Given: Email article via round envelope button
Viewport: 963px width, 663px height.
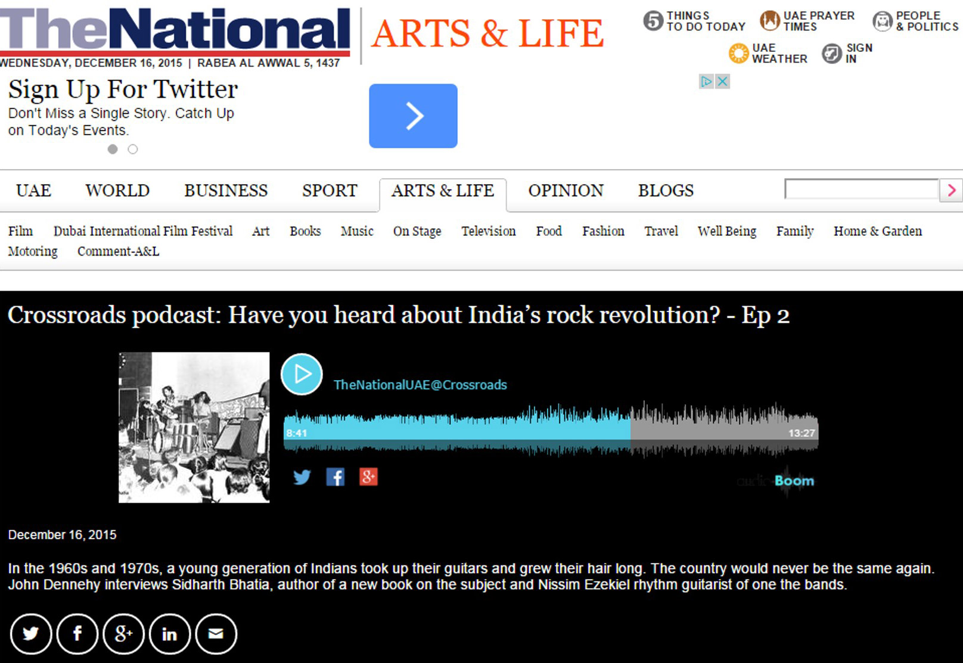Looking at the screenshot, I should tap(216, 634).
